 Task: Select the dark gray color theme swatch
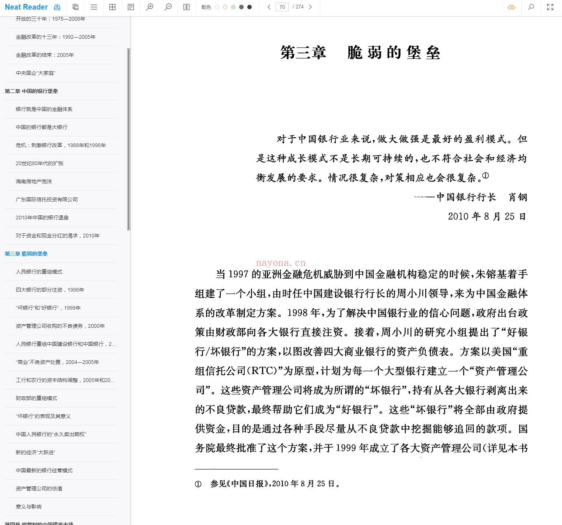click(x=241, y=7)
